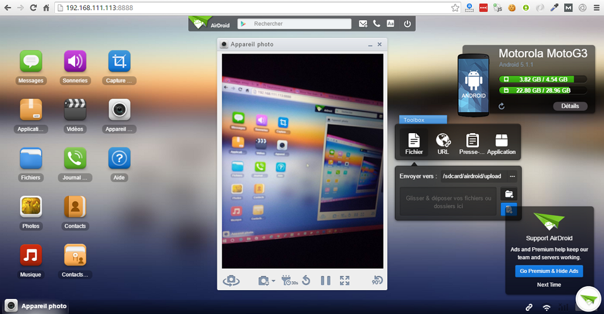This screenshot has height=314, width=604.
Task: Click the camera live preview image
Action: tap(303, 161)
